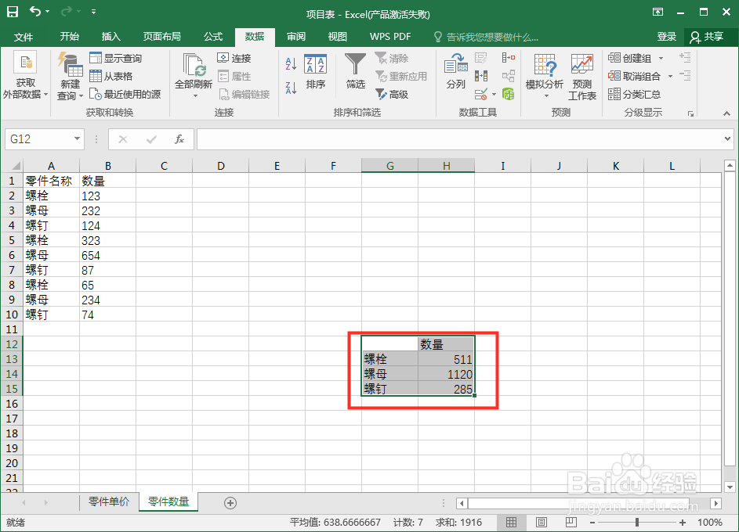739x532 pixels.
Task: Toggle the Filter funnel button
Action: 355,71
